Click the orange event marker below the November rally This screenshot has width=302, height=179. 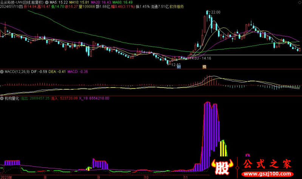tap(204, 67)
